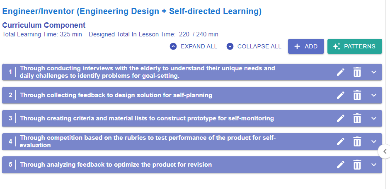Edit the self-evaluation component 4
Image resolution: width=390 pixels, height=189 pixels.
(341, 142)
